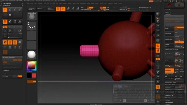Click the Rotate icon in top shelf
Image resolution: width=187 pixels, height=105 pixels.
(78, 9)
